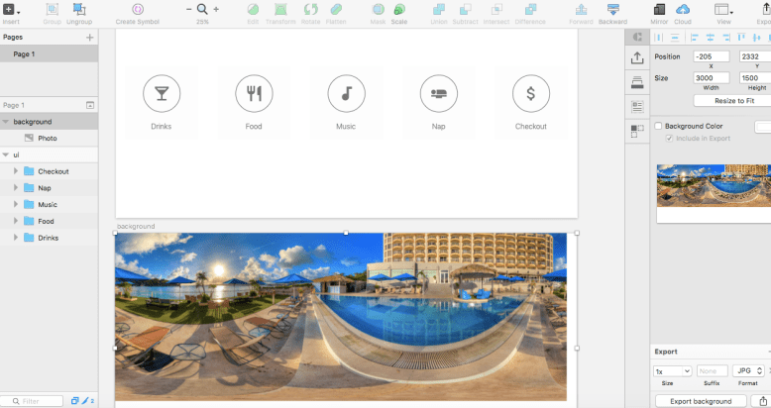Zoom out with the minus button
Viewport: 771px width, 408px height.
coord(189,9)
